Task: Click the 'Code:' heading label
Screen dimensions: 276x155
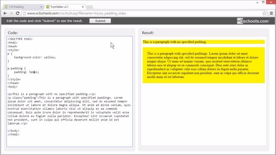Action: (x=13, y=33)
